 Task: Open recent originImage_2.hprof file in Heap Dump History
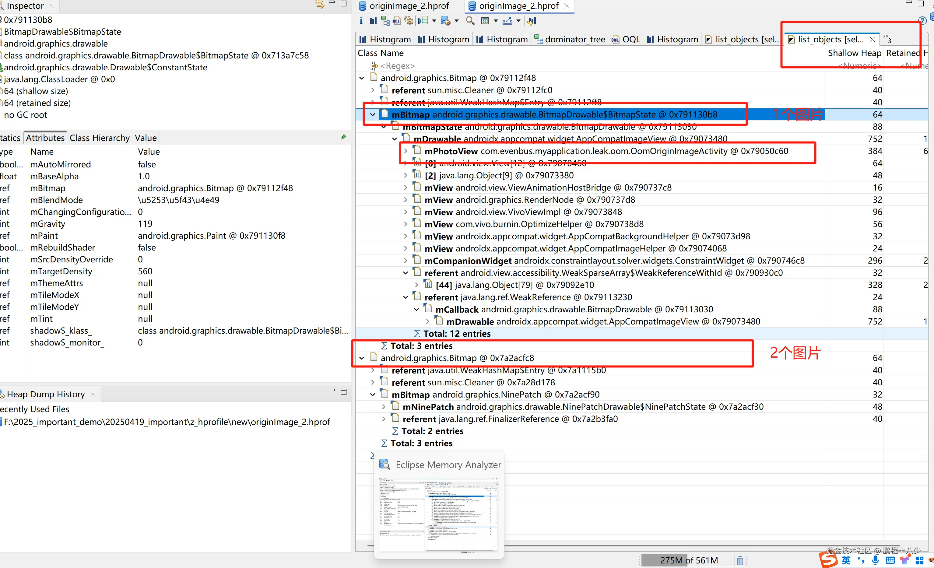coord(167,422)
